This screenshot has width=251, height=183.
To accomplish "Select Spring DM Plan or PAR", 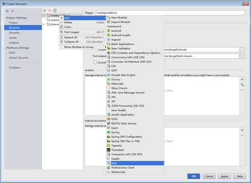I will (x=135, y=141).
